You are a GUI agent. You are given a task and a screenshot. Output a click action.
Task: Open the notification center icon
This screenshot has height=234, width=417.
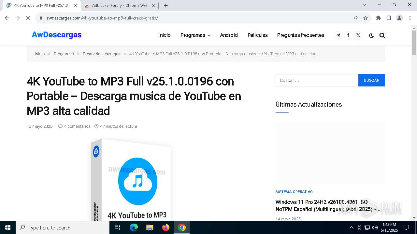pyautogui.click(x=406, y=227)
